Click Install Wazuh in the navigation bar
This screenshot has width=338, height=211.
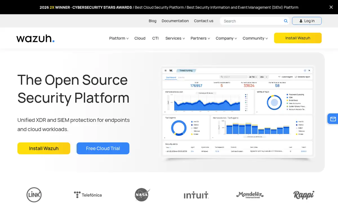[298, 38]
